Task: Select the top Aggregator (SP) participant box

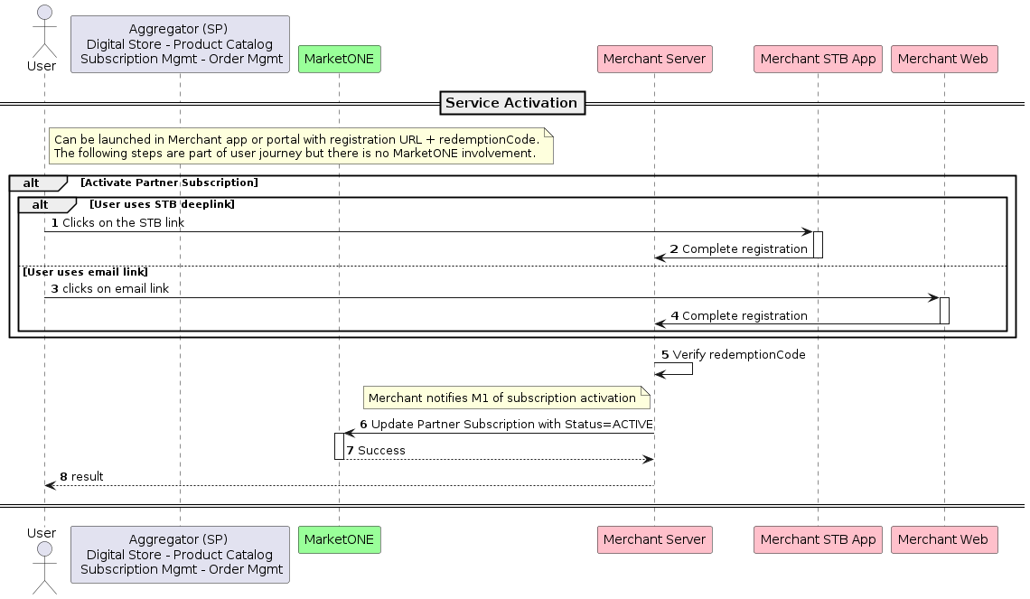Action: coord(180,44)
